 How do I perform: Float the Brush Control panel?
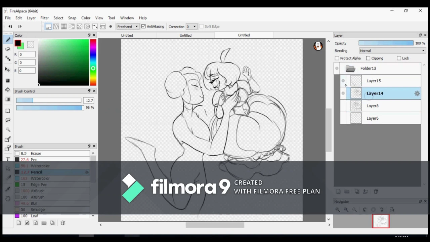[x=89, y=91]
